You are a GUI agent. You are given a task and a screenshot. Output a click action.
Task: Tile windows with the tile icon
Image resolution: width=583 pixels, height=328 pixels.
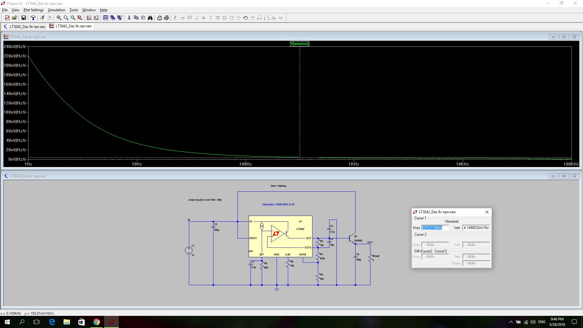(x=106, y=18)
